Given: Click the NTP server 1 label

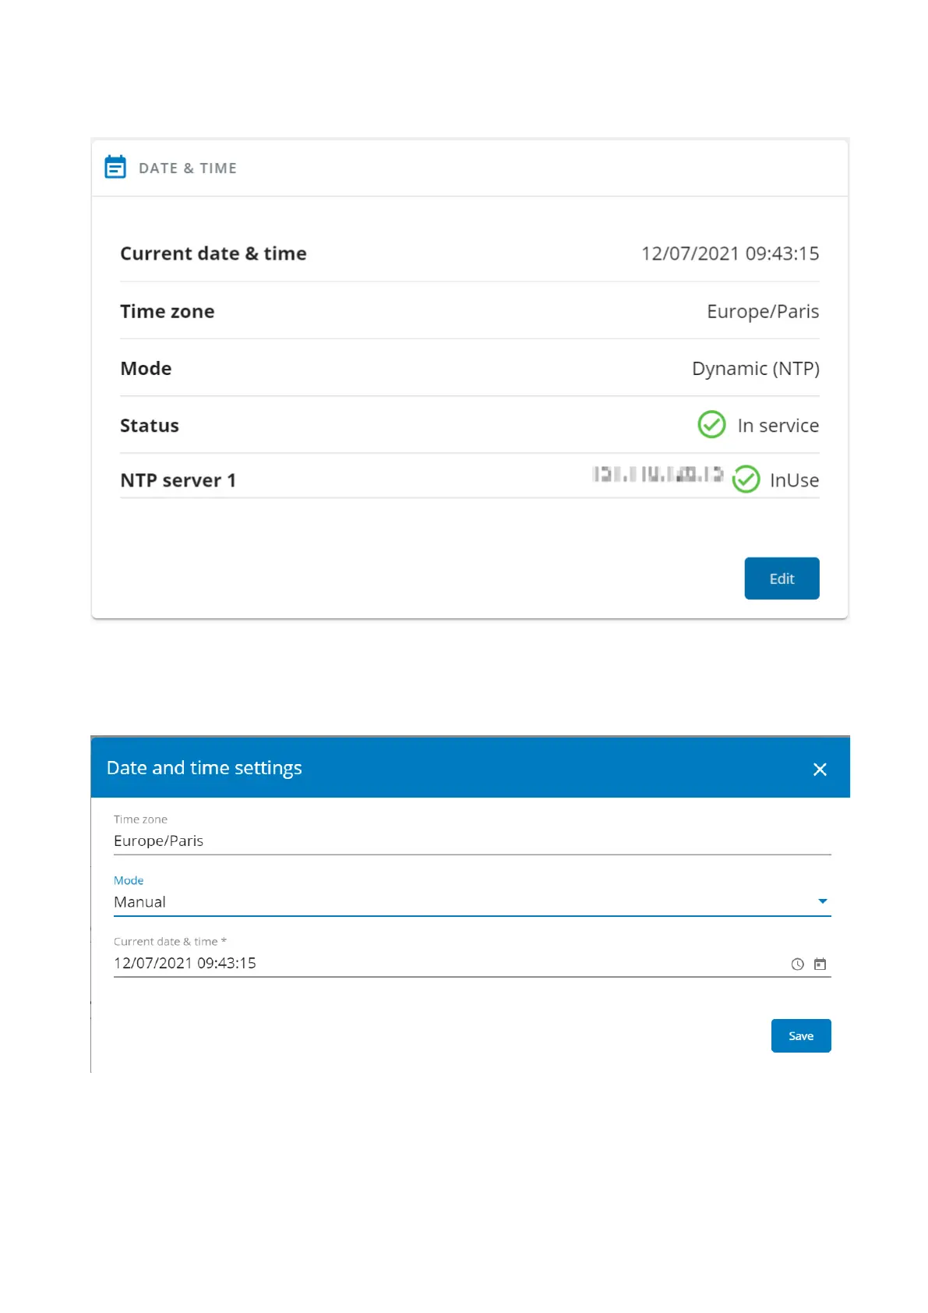Looking at the screenshot, I should point(178,480).
